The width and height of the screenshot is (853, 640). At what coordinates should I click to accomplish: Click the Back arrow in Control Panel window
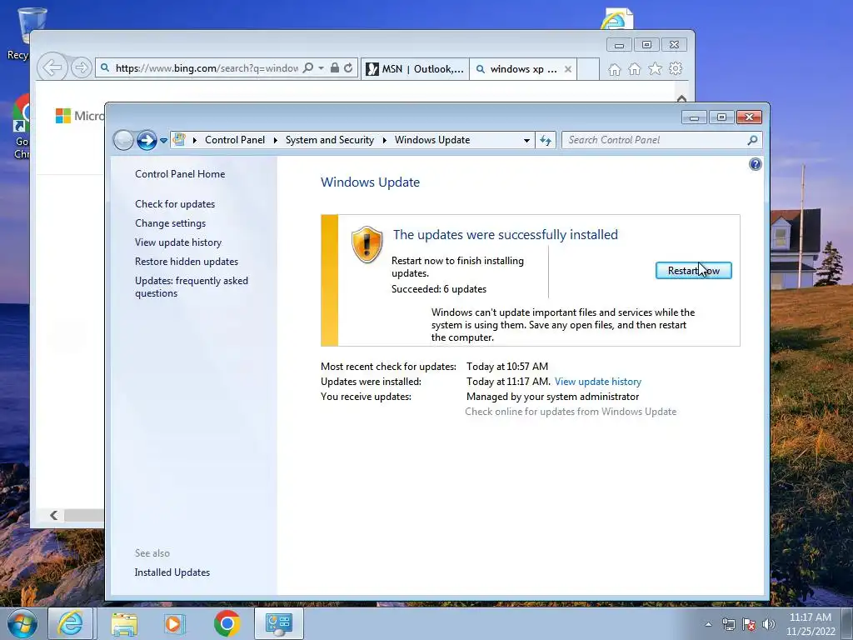point(123,140)
